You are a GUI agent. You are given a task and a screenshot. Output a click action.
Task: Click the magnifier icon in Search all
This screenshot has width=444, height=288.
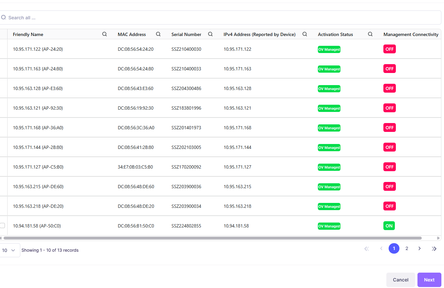point(3,17)
